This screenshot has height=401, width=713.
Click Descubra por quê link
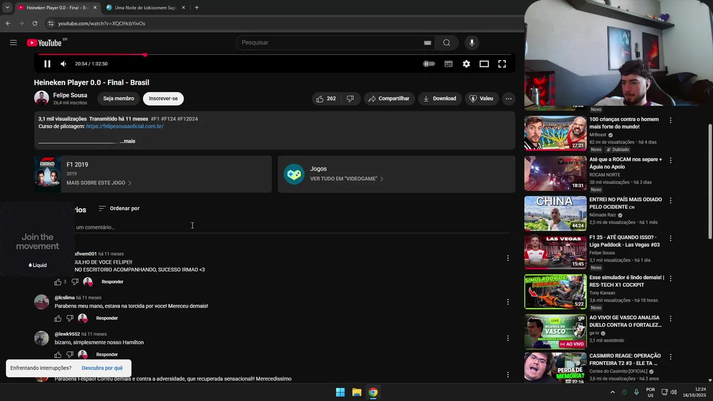[102, 368]
